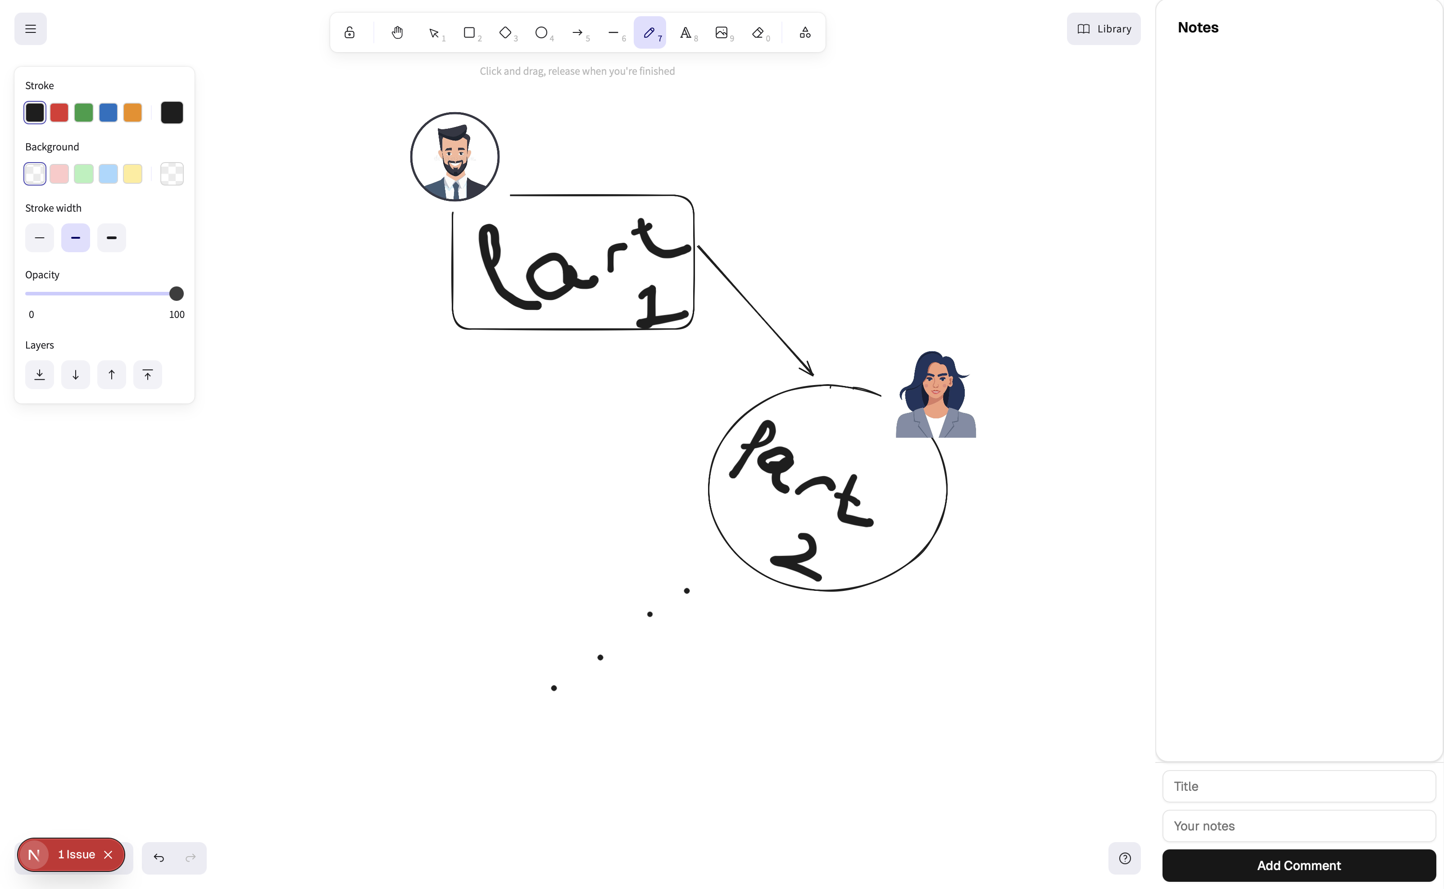Screen dimensions: 1444x889
Task: Choose the extra bold stroke width
Action: tap(112, 237)
